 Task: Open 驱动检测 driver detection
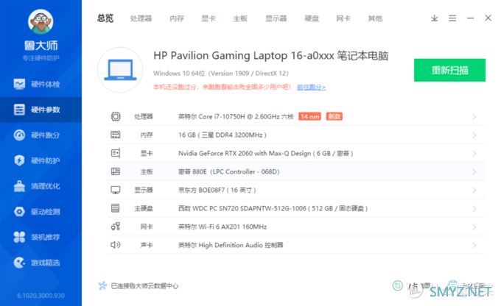pyautogui.click(x=41, y=212)
